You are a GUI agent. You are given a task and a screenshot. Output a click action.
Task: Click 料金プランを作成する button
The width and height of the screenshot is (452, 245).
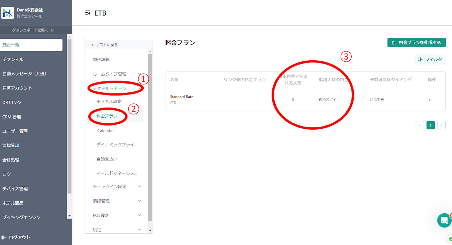tap(416, 43)
